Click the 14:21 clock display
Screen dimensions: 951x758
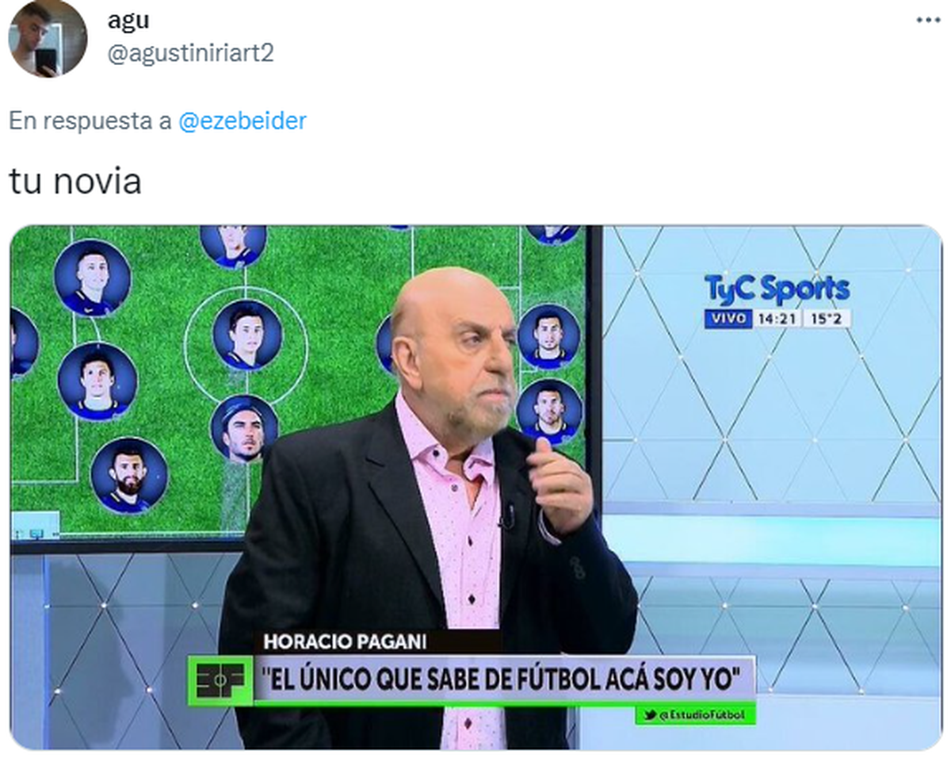pos(775,319)
